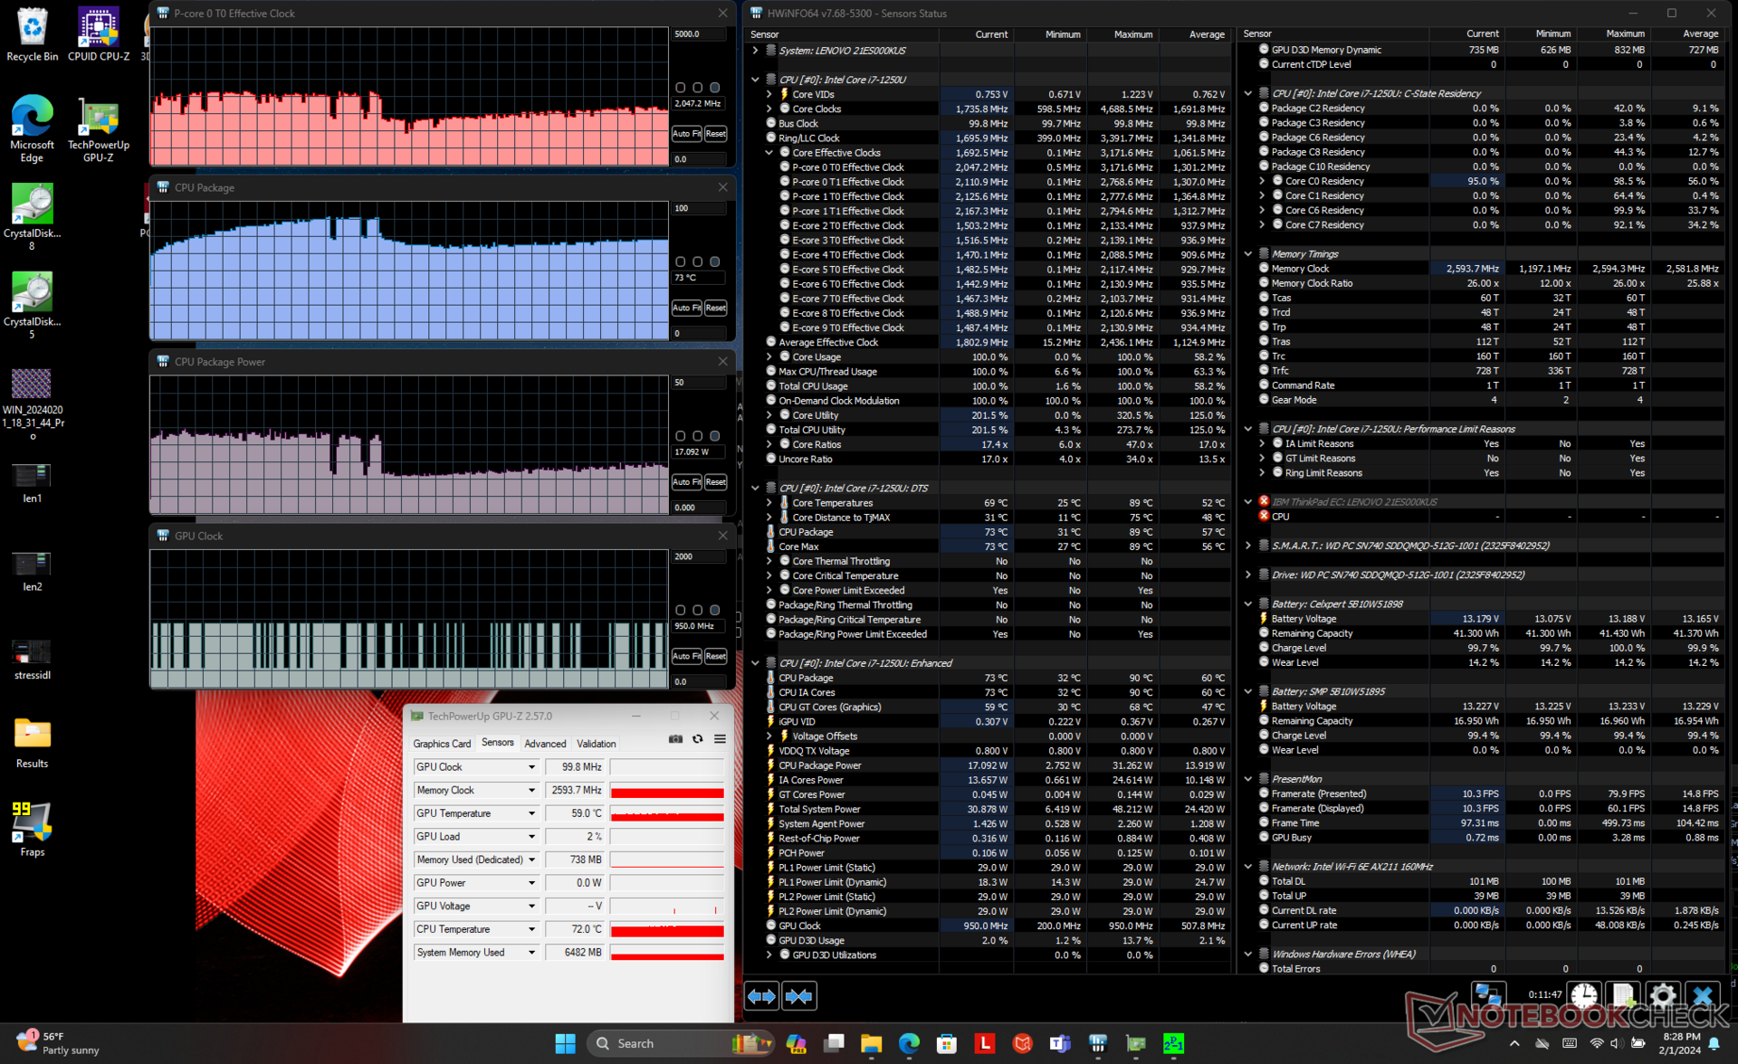The image size is (1738, 1064).
Task: Click the HWiNFO expand columns arrows button
Action: [761, 996]
